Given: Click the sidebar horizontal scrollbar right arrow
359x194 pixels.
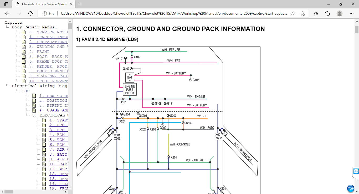Looking at the screenshot, I should [x=66, y=192].
